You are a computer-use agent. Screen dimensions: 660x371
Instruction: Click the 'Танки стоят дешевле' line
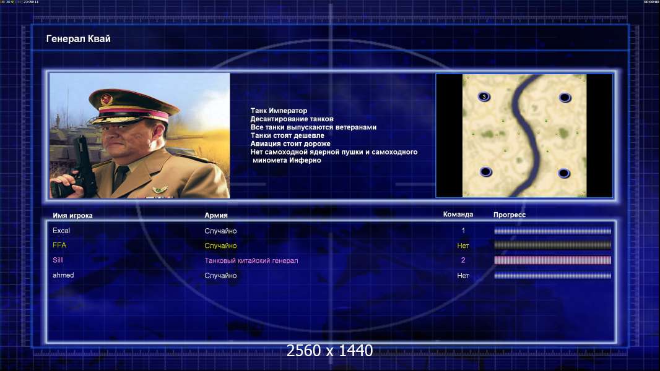point(287,135)
